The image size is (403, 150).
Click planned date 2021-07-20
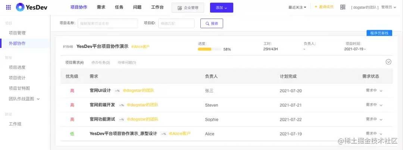(x=291, y=91)
